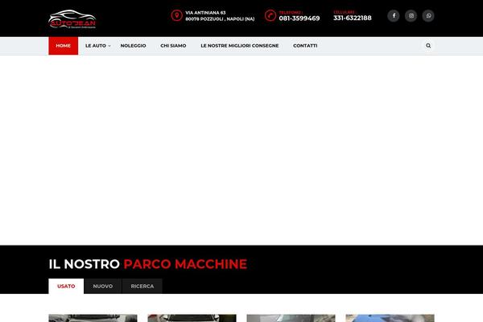483x322 pixels.
Task: Open the third car thumbnail
Action: click(291, 318)
